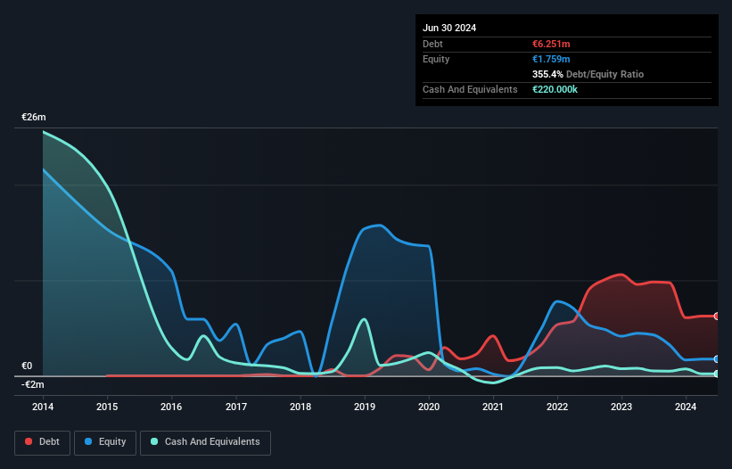
Task: Click the 2020 x-axis label
Action: click(x=429, y=407)
